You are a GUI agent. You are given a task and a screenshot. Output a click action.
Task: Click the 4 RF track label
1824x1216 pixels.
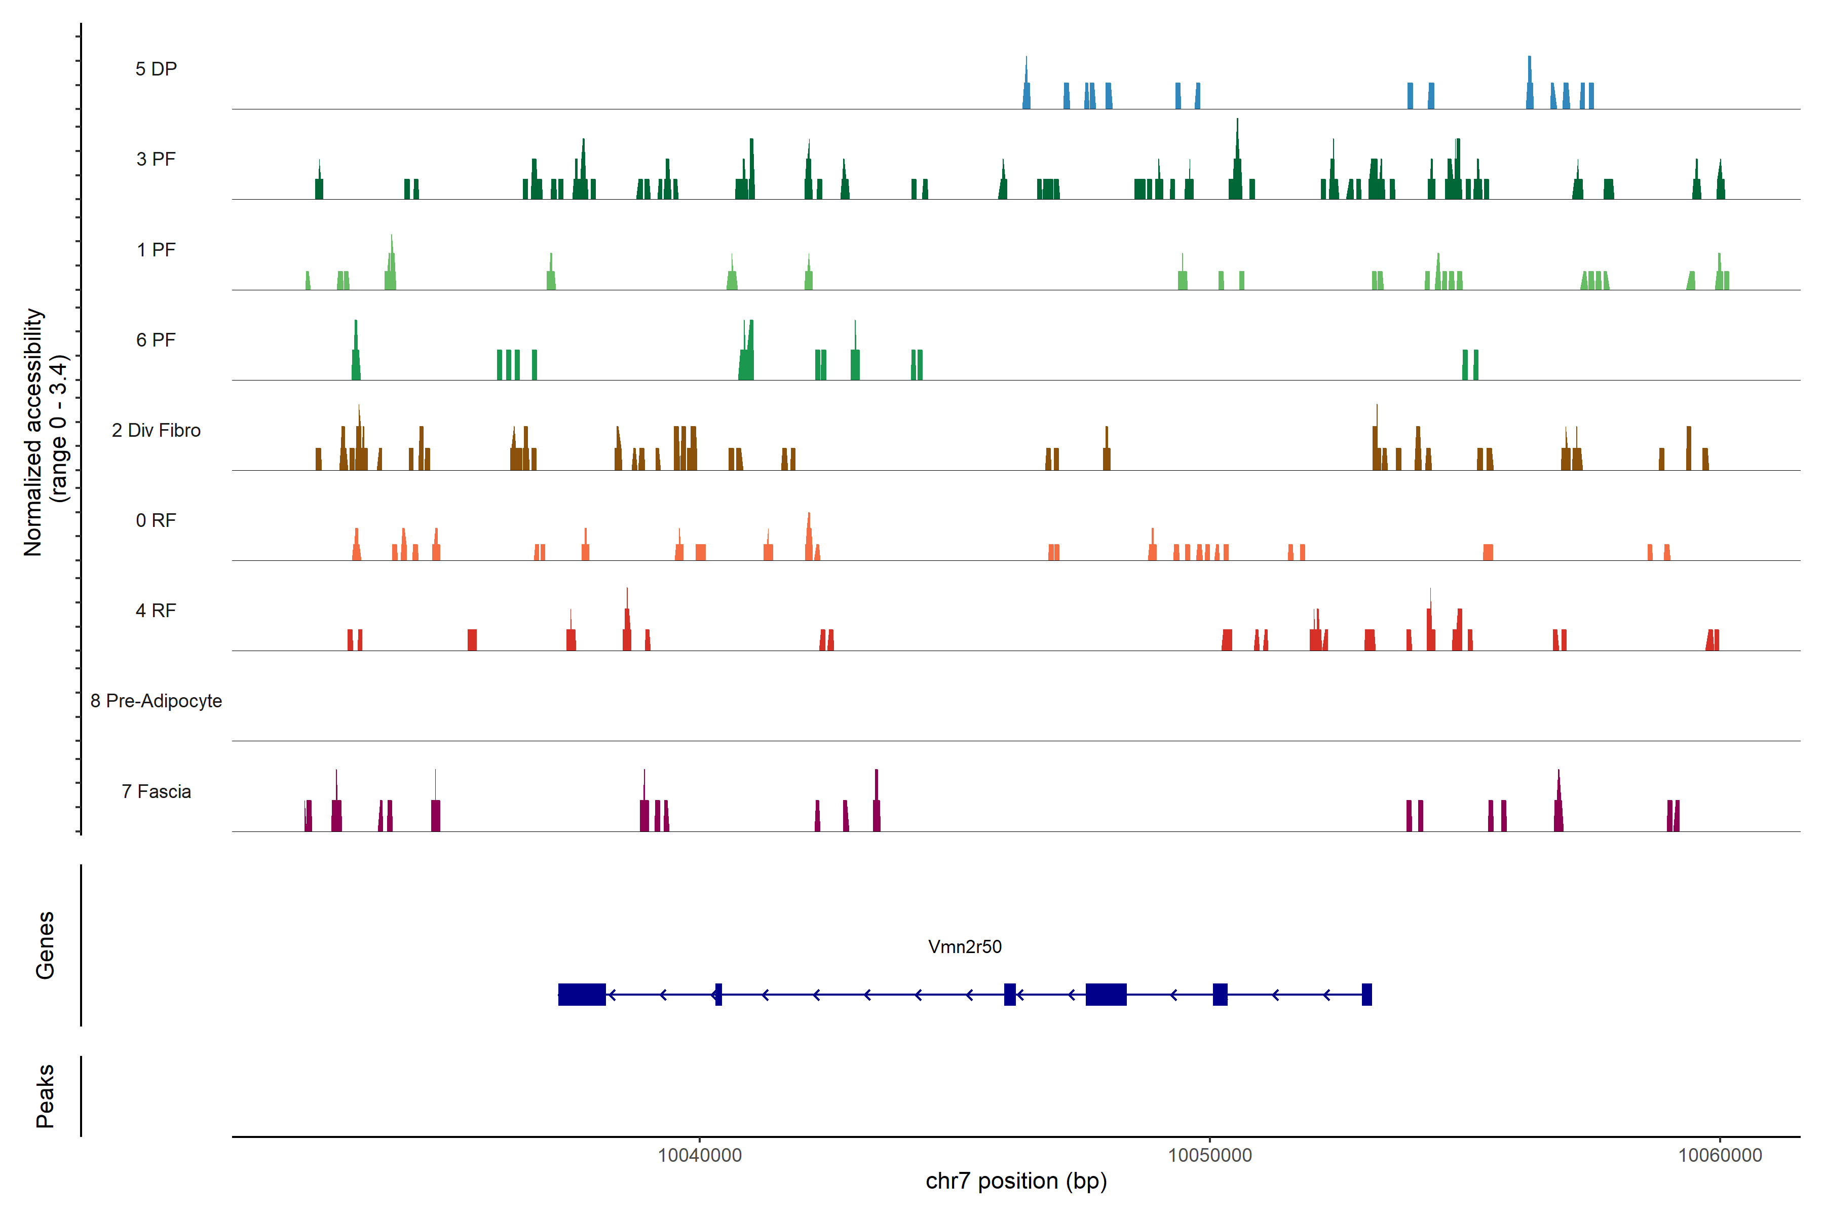tap(156, 611)
